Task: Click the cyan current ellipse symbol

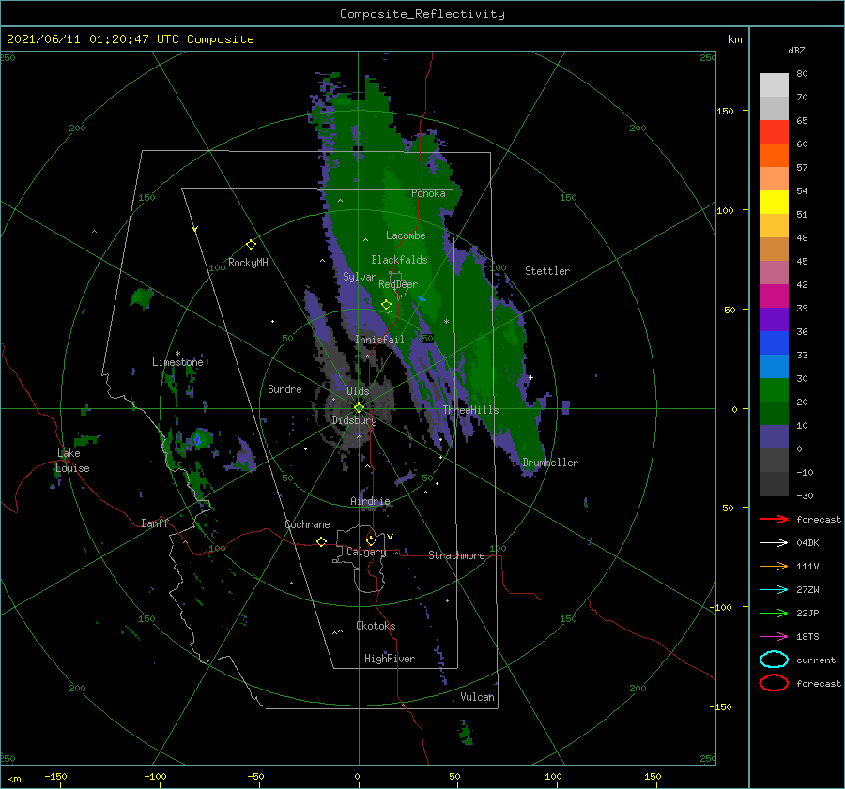Action: point(774,660)
